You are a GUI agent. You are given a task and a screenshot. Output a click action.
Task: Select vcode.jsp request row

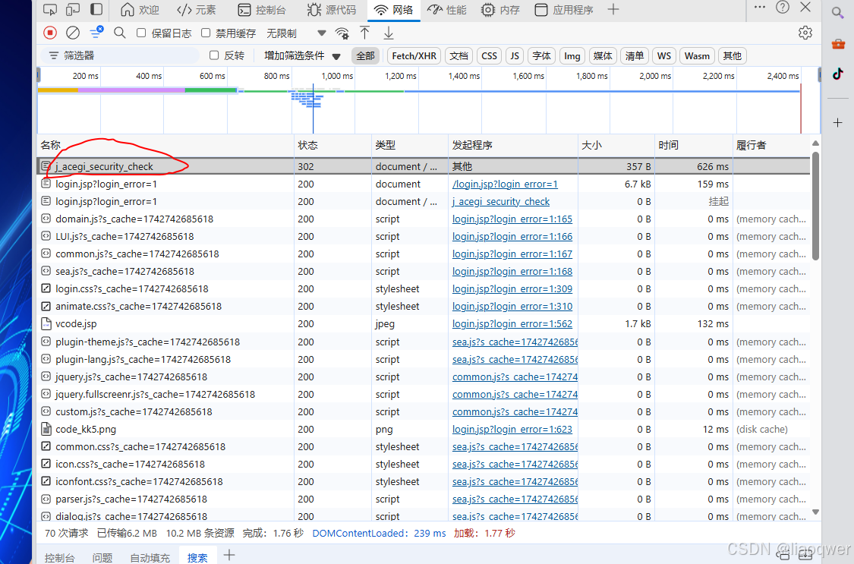click(423, 324)
